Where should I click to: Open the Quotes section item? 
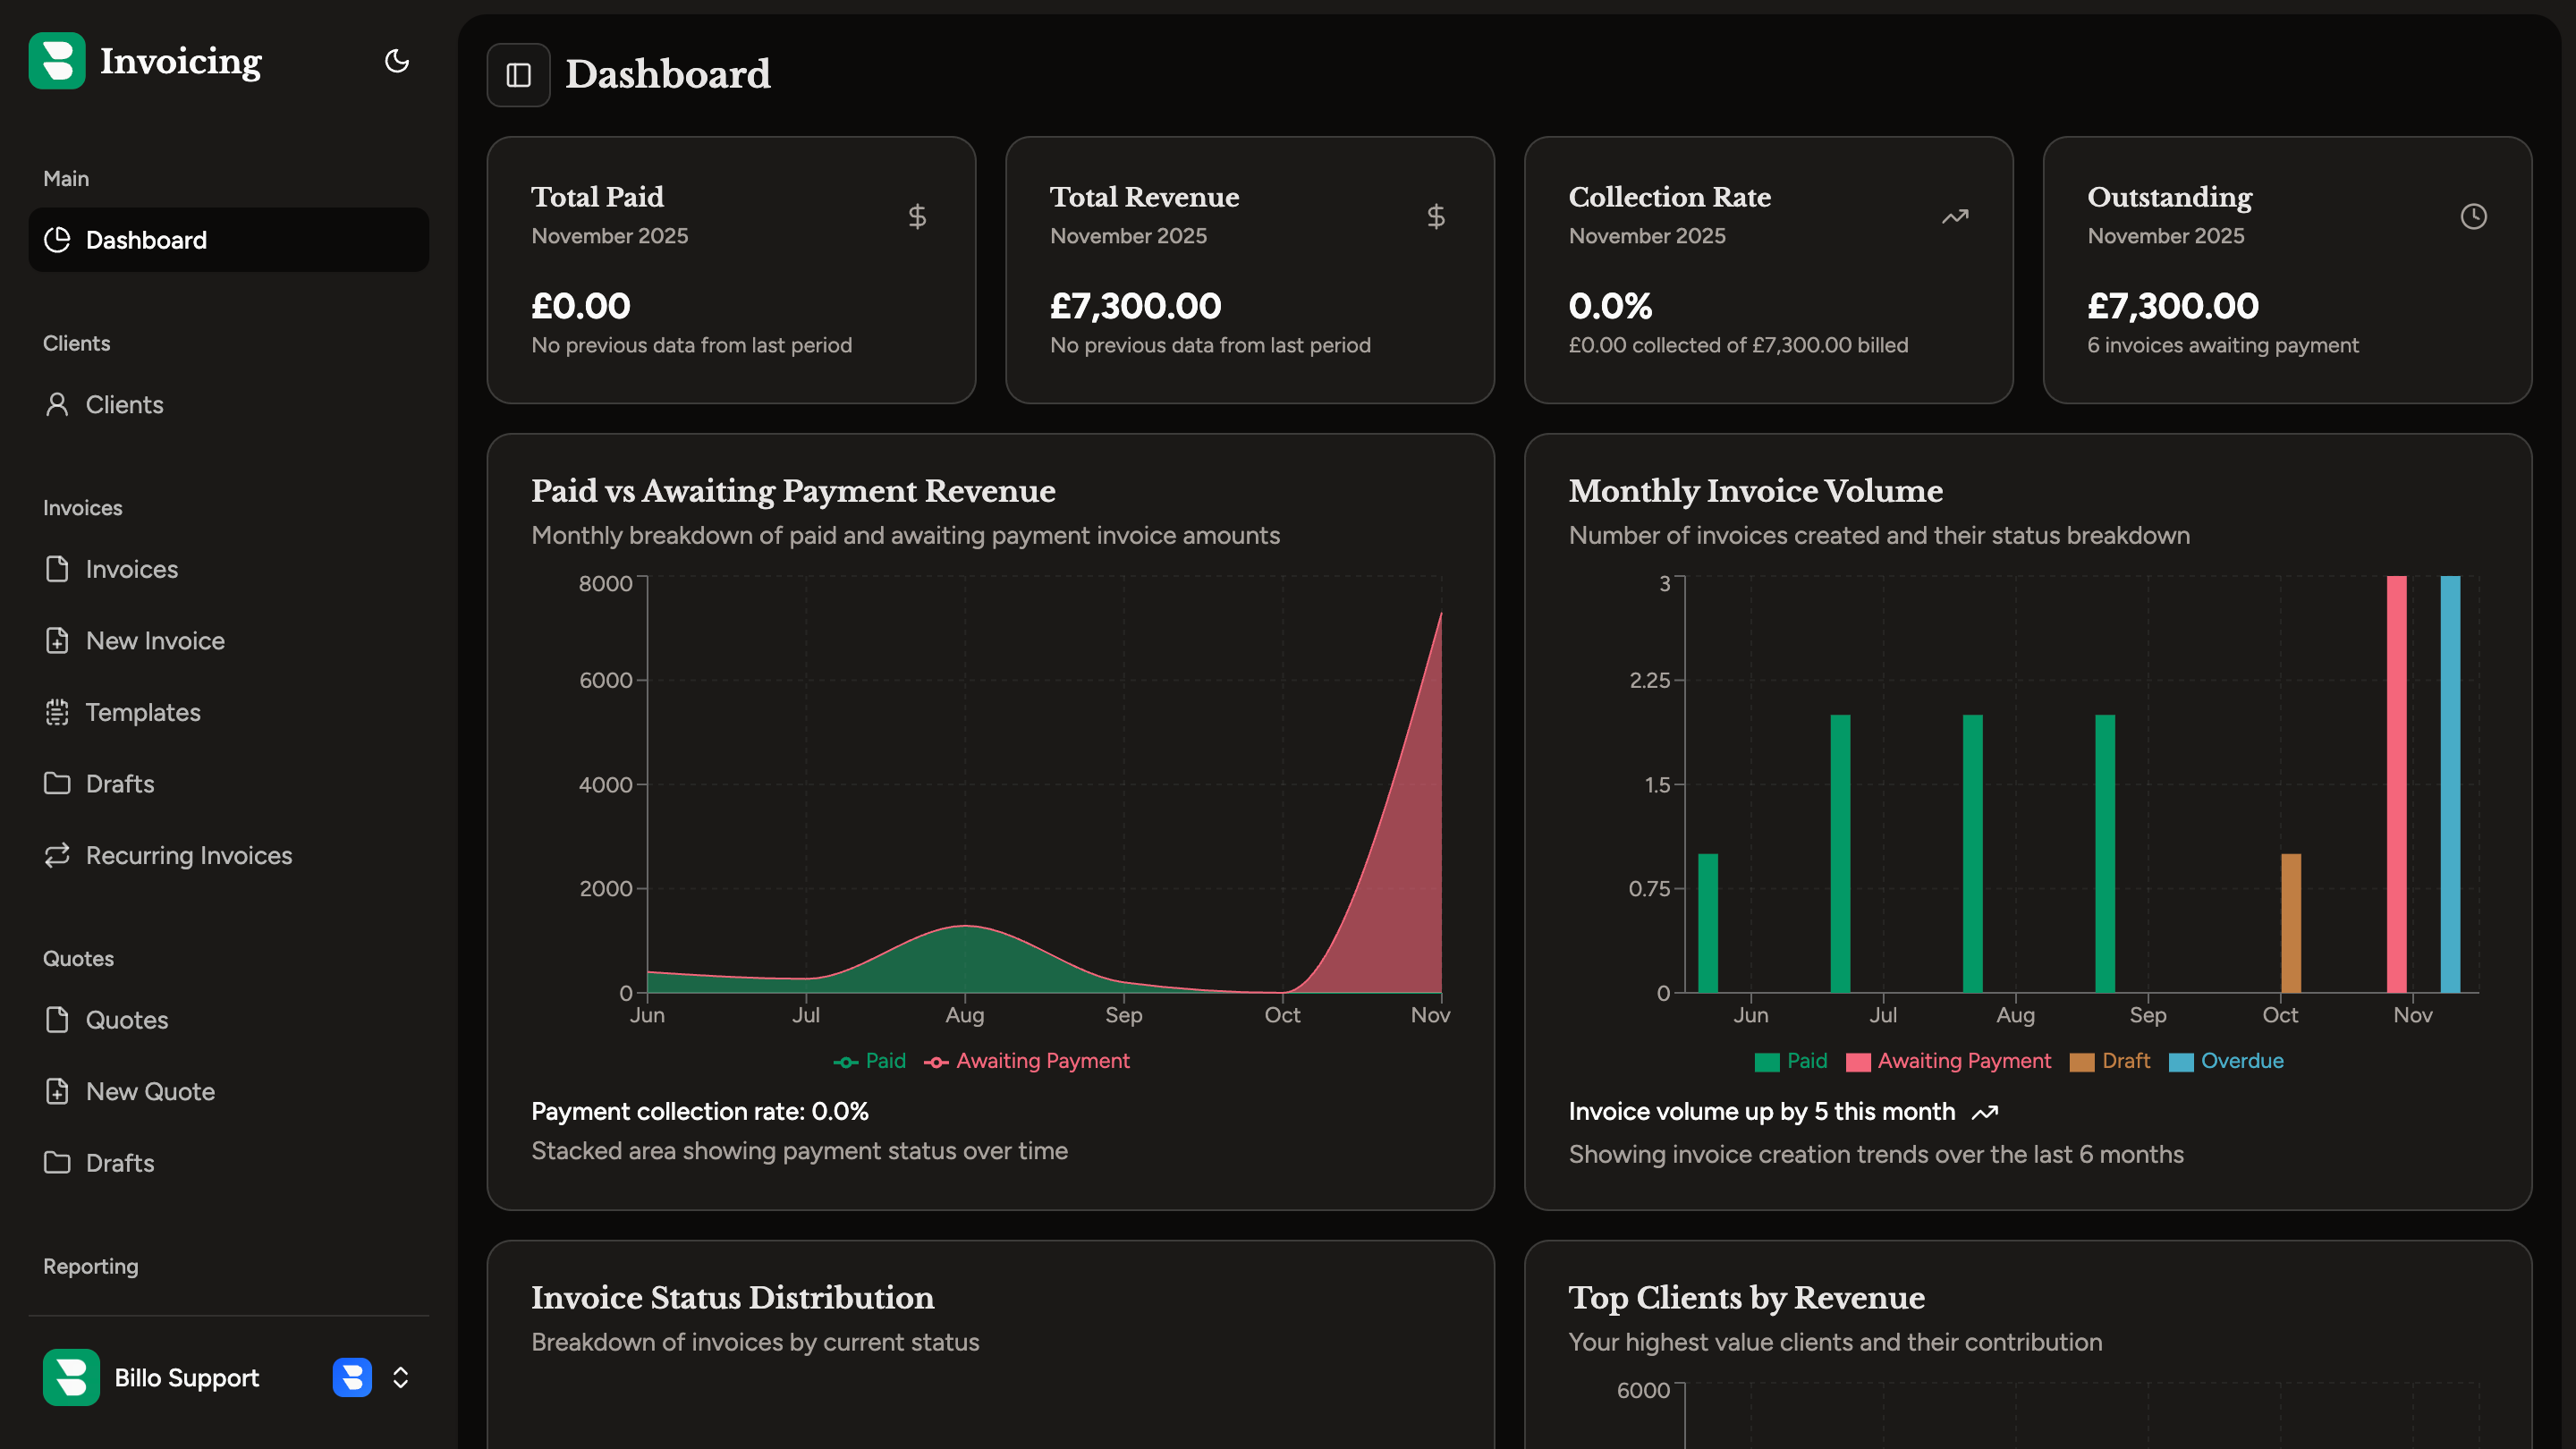126,1020
